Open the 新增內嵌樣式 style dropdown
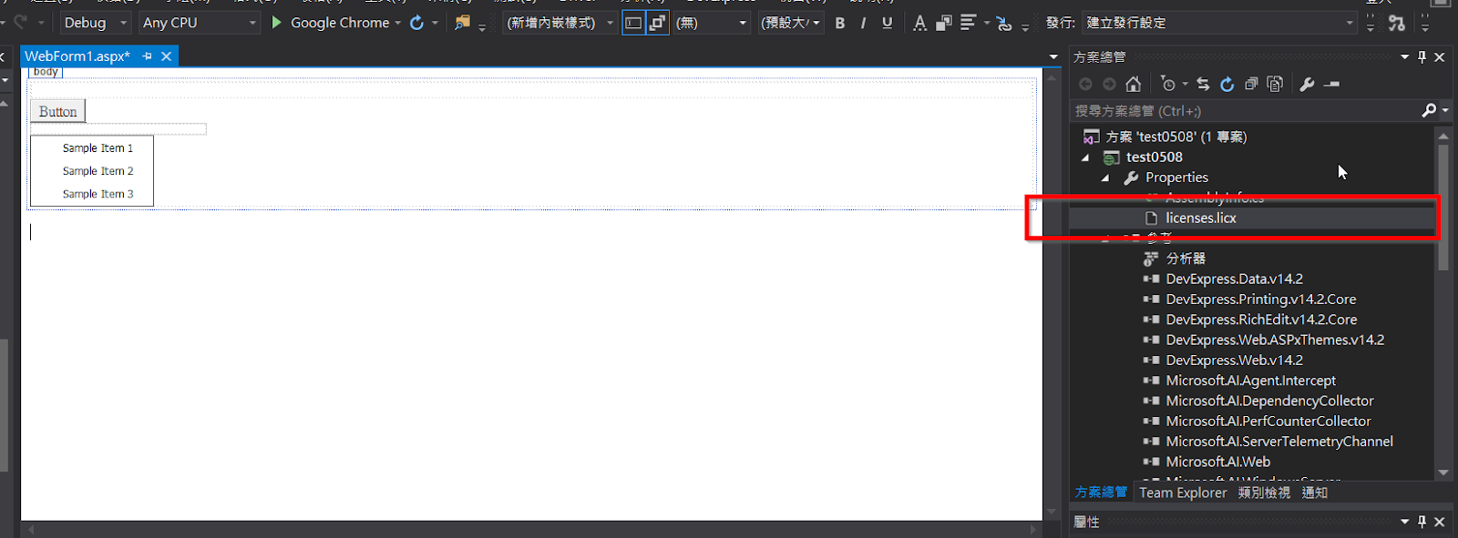 [x=560, y=23]
